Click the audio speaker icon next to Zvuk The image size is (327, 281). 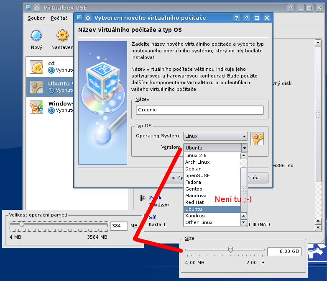143,198
